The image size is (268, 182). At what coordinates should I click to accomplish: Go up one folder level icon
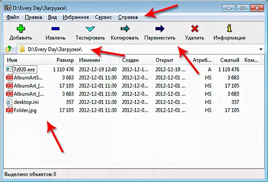[x=9, y=49]
